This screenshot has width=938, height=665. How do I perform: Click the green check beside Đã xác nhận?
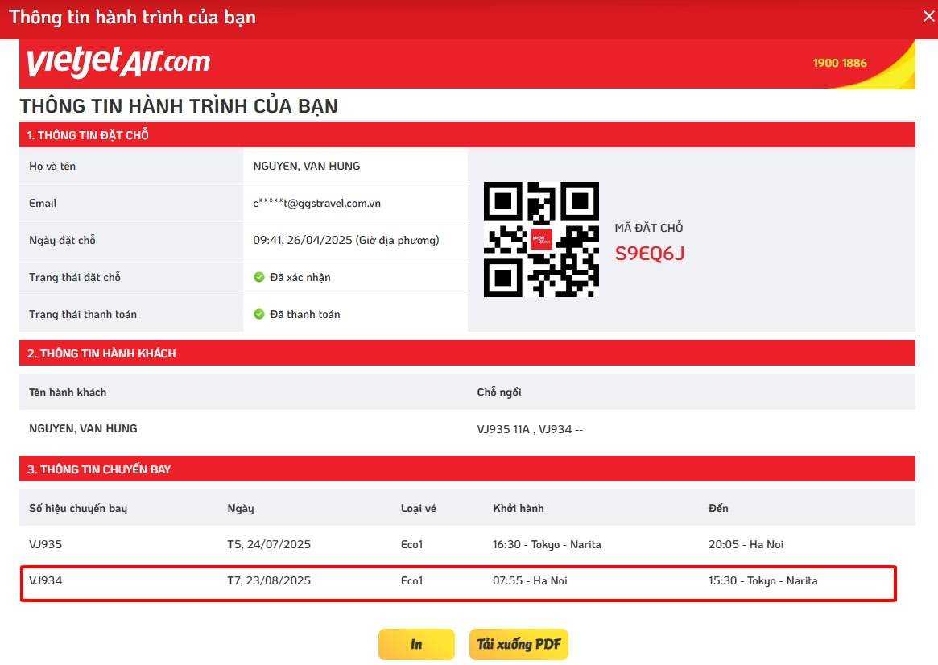tap(259, 277)
